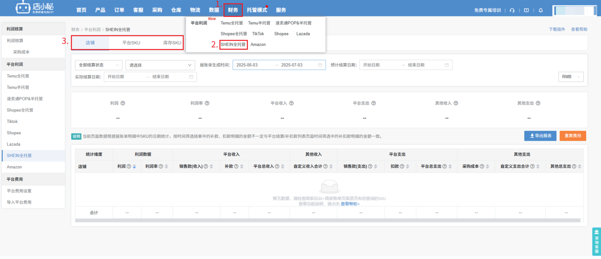601x259 pixels.
Task: Open the 数据 top menu
Action: pyautogui.click(x=214, y=10)
